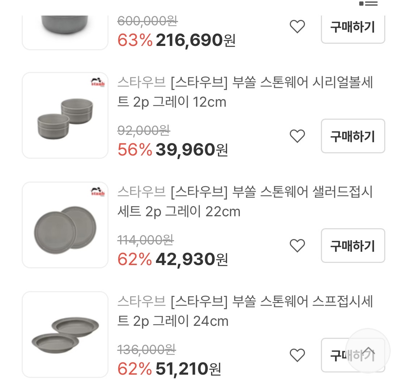Add salad plate set to wishlist
407x379 pixels.
[297, 246]
